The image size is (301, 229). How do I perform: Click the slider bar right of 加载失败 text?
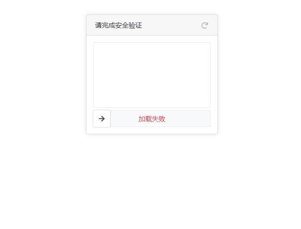(x=188, y=119)
